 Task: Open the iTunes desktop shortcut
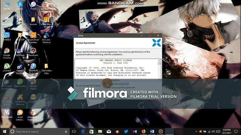33,6
